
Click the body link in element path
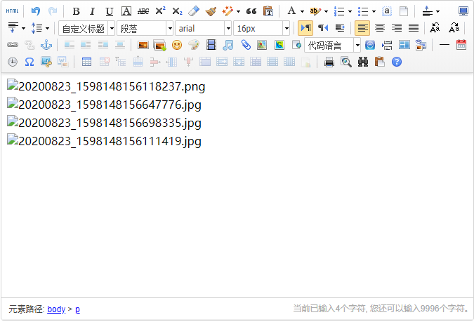coord(56,309)
